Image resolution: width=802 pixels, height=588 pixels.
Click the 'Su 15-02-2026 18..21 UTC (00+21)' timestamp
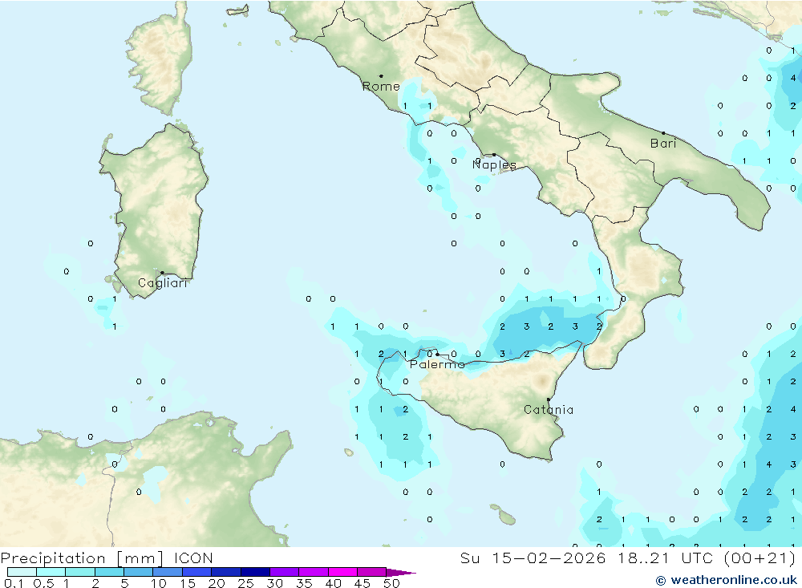628,558
